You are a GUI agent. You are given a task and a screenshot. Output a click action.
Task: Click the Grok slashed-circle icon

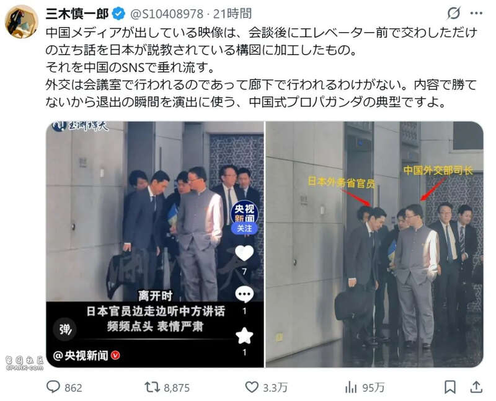(x=454, y=13)
